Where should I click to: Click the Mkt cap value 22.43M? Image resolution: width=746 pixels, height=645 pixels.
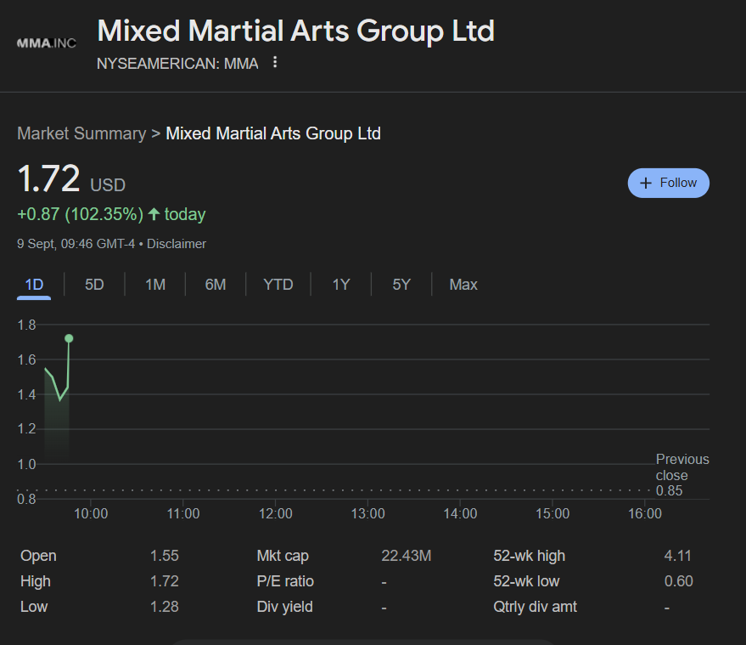pos(407,556)
